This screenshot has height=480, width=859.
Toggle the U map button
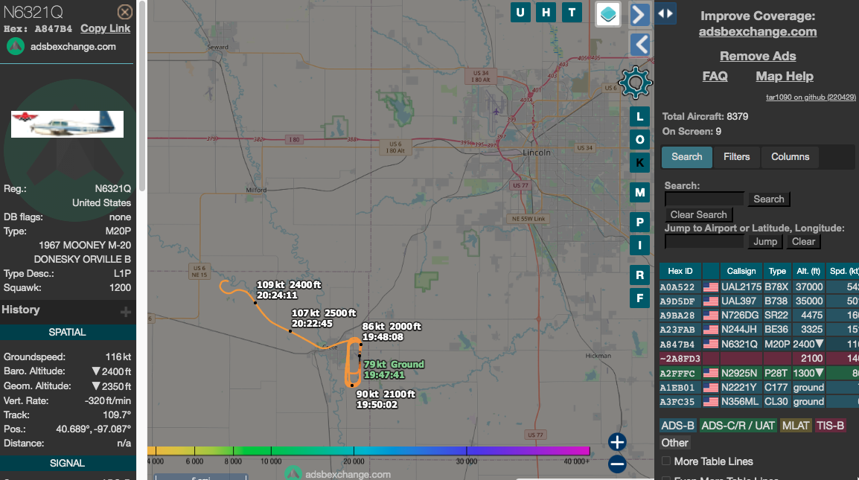pyautogui.click(x=520, y=13)
